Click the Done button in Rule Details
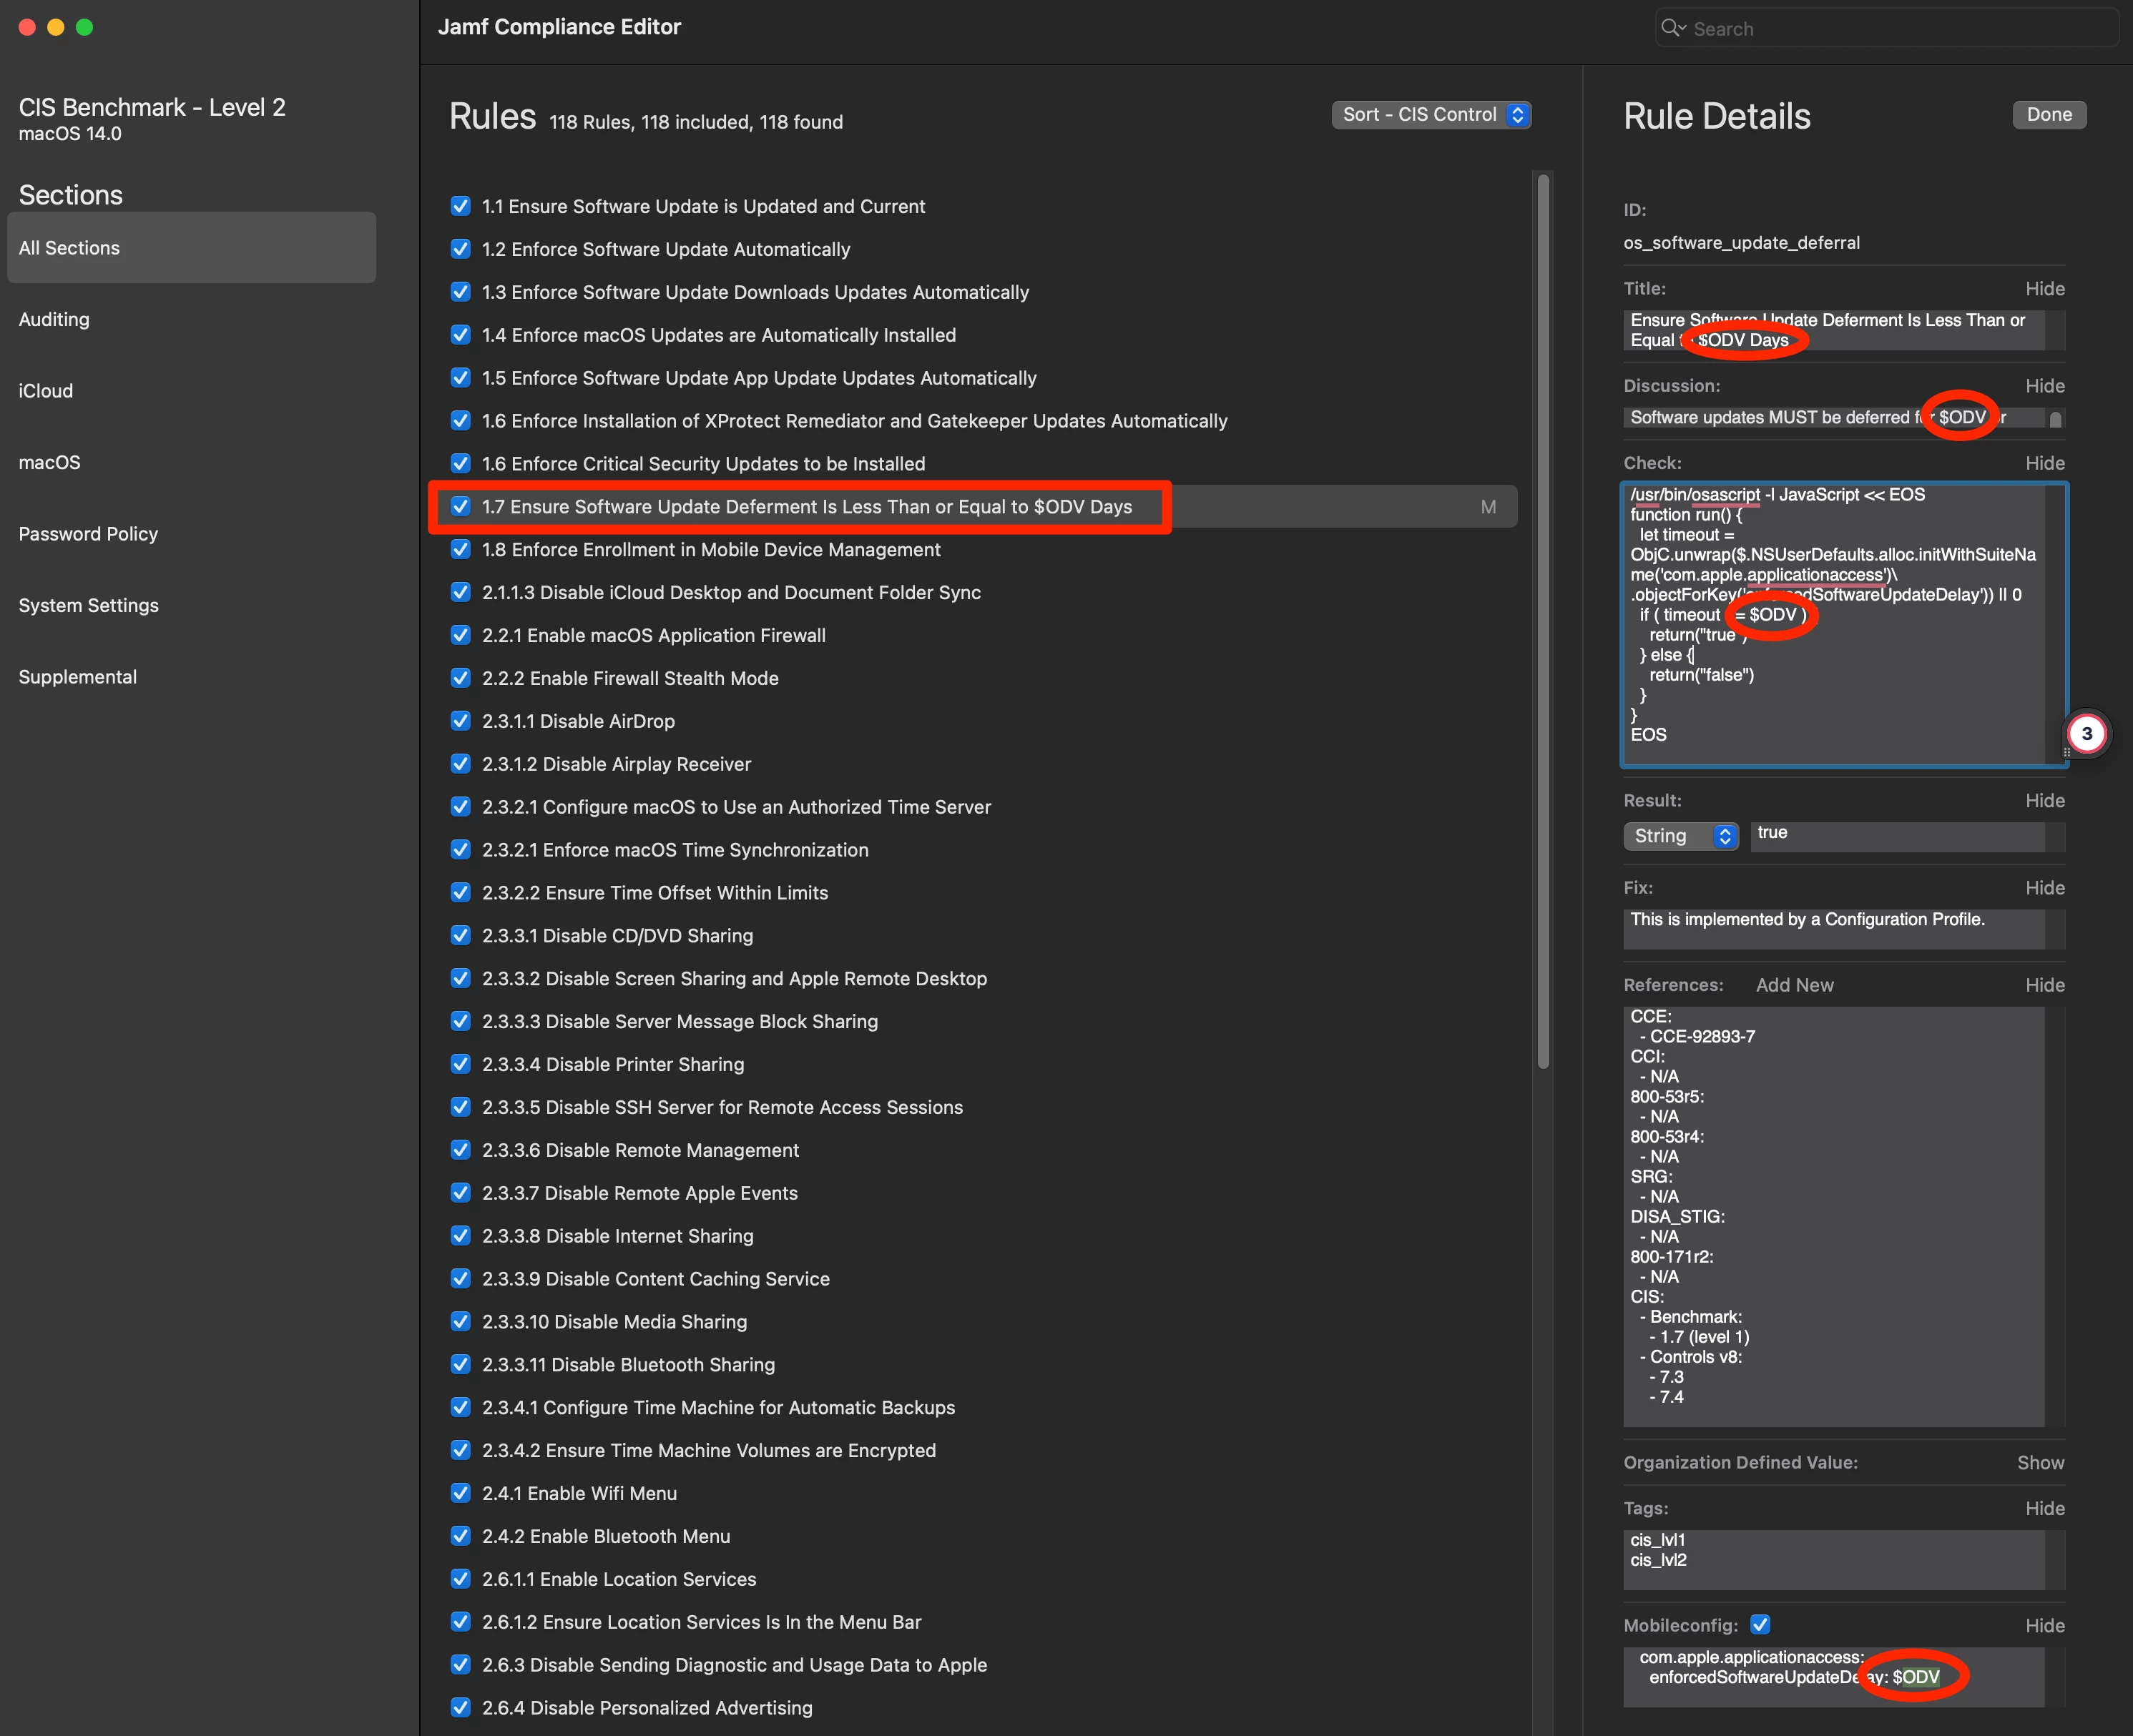The height and width of the screenshot is (1736, 2133). pyautogui.click(x=2049, y=115)
